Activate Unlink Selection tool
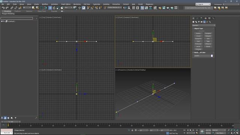The height and width of the screenshot is (135, 240). 16,7
